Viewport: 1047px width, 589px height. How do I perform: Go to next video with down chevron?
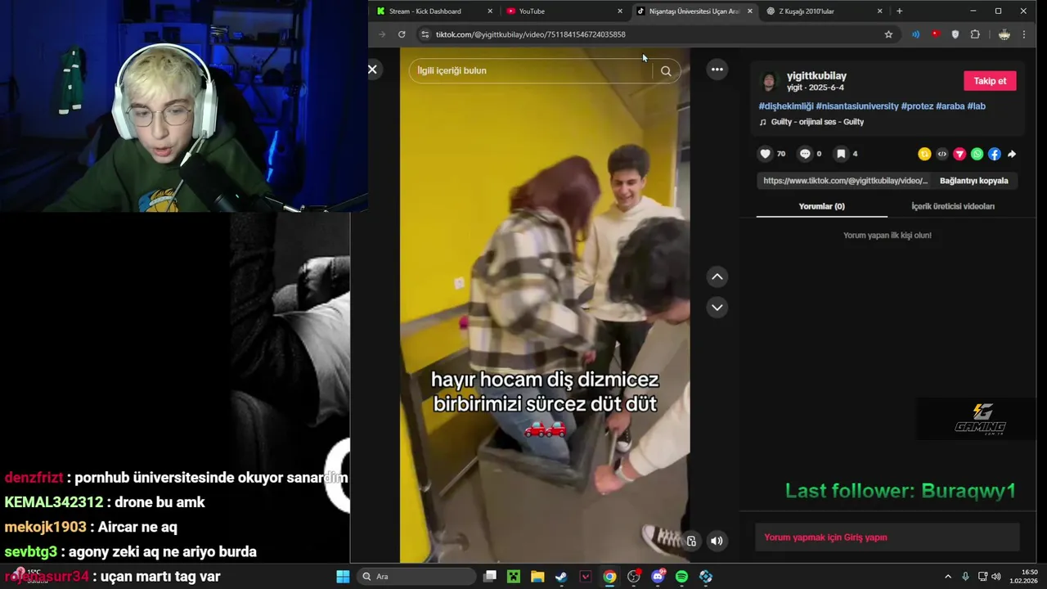717,307
